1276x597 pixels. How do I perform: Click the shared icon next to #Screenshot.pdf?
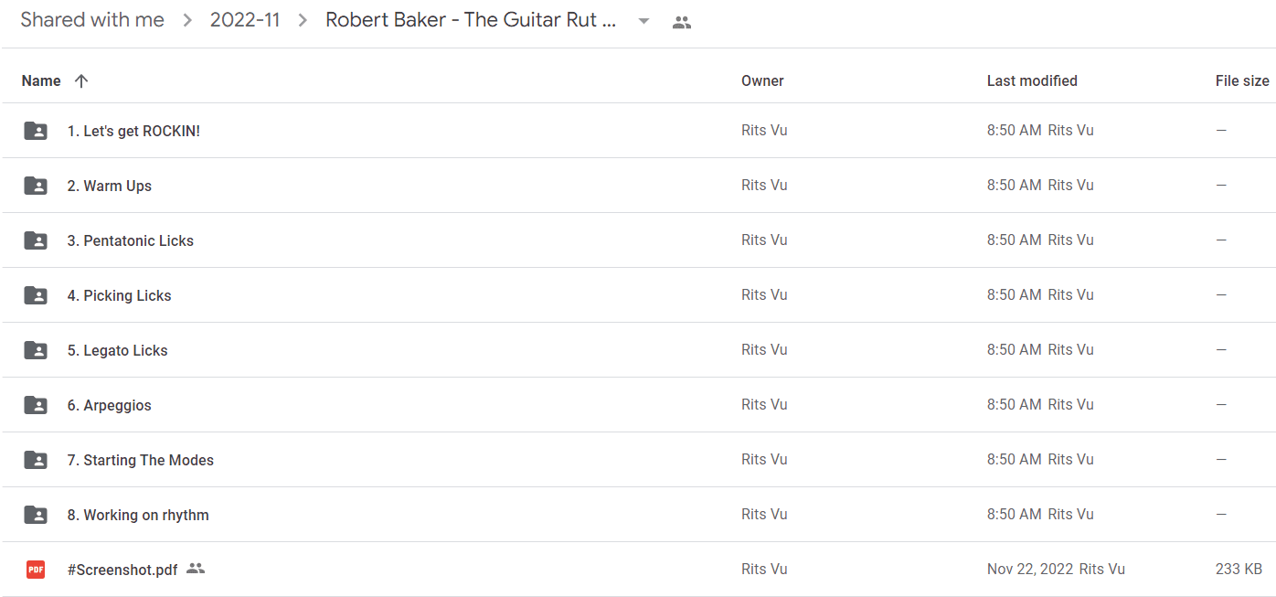[x=196, y=569]
